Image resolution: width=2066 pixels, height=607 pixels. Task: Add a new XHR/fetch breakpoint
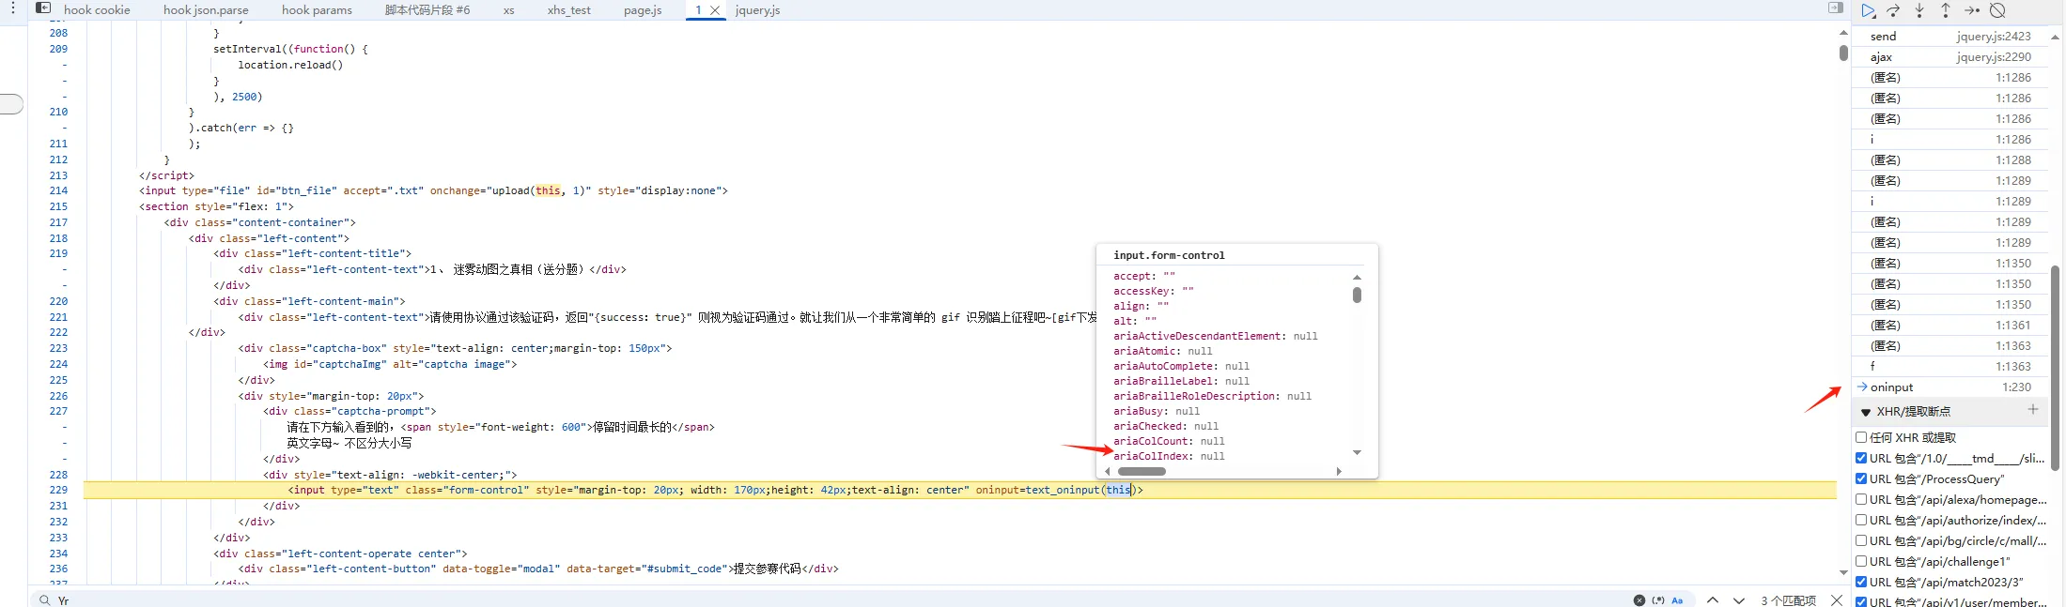pos(2033,410)
